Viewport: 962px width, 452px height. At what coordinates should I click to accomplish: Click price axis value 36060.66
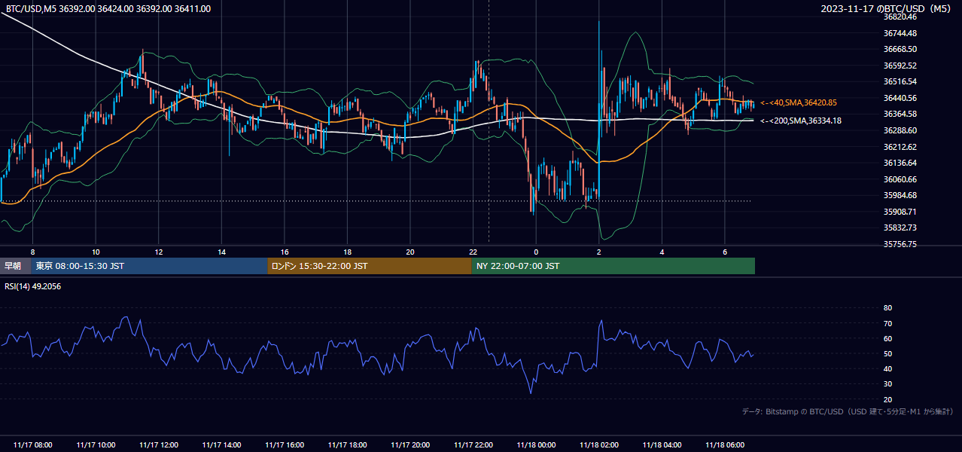(900, 179)
